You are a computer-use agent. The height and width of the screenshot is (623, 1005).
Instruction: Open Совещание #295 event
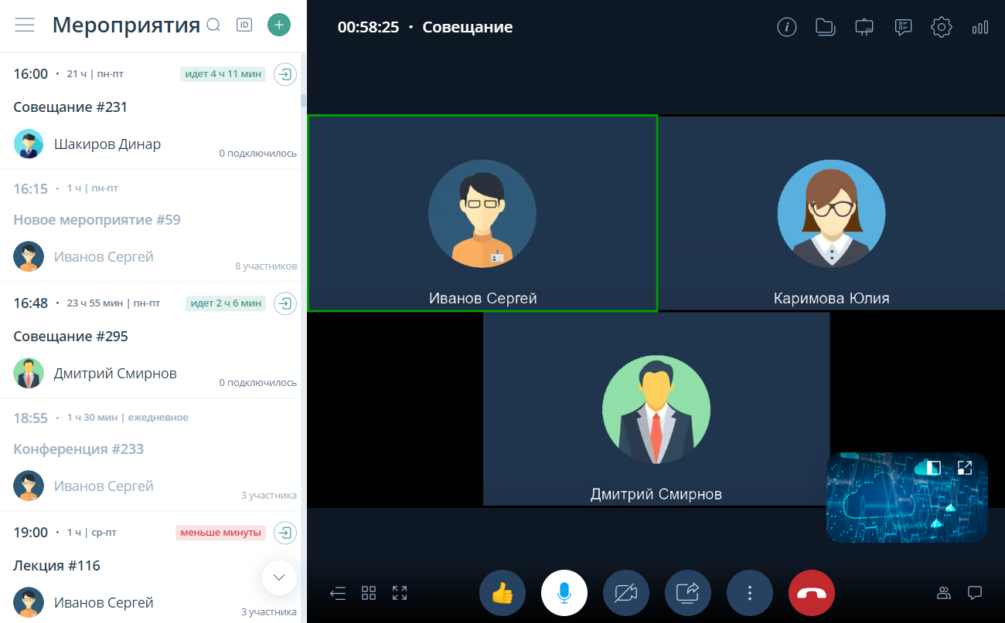tap(71, 337)
